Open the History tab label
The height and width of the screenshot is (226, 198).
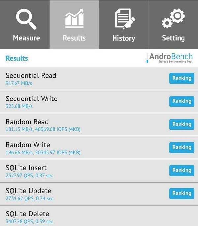click(x=123, y=38)
